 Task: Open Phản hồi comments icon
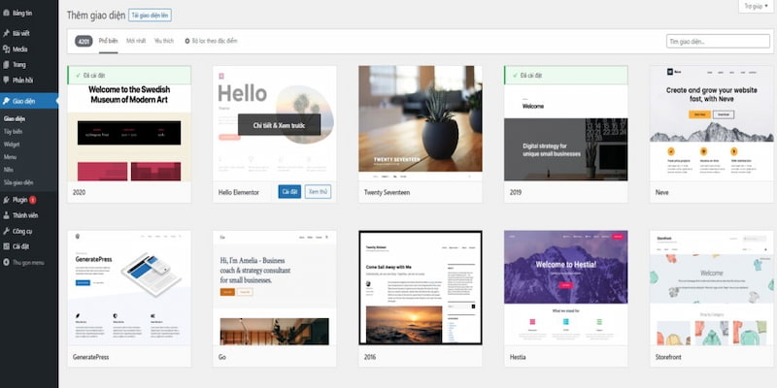(x=7, y=80)
